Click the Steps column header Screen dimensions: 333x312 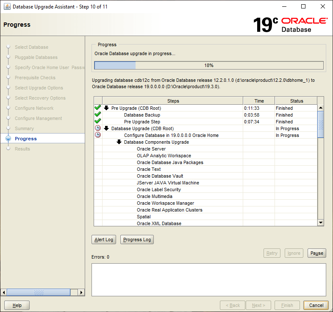click(173, 101)
